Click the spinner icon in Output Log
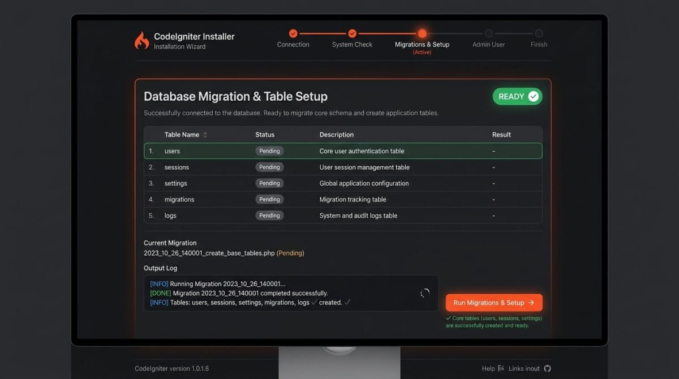This screenshot has height=379, width=679. coord(425,293)
